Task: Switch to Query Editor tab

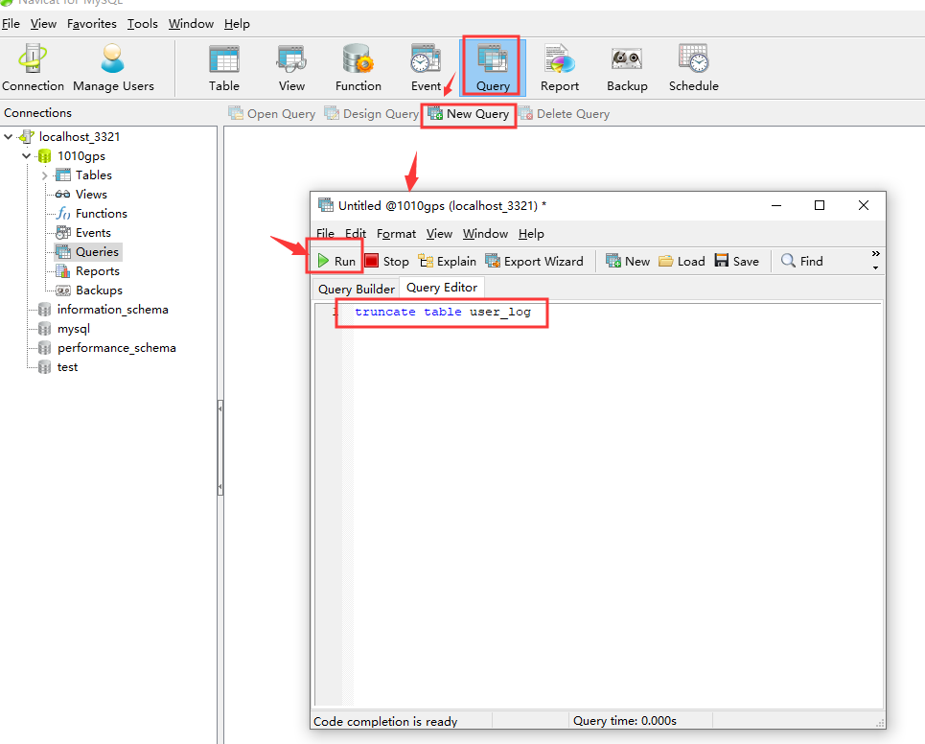Action: point(442,288)
